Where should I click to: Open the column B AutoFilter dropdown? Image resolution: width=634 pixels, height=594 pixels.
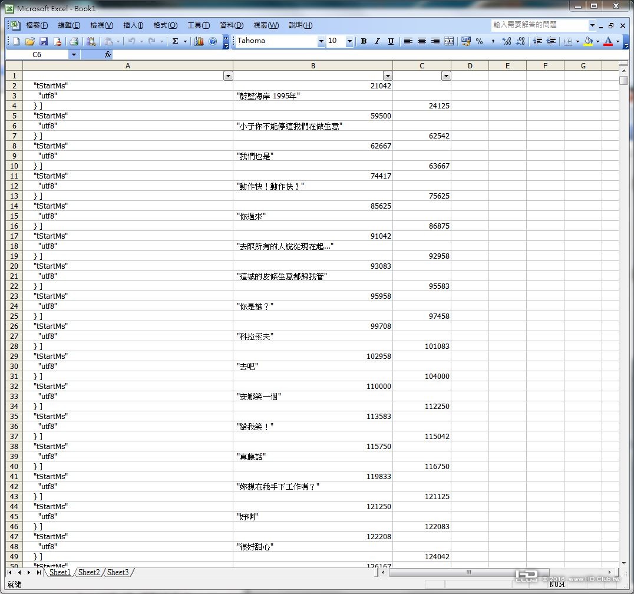click(388, 76)
